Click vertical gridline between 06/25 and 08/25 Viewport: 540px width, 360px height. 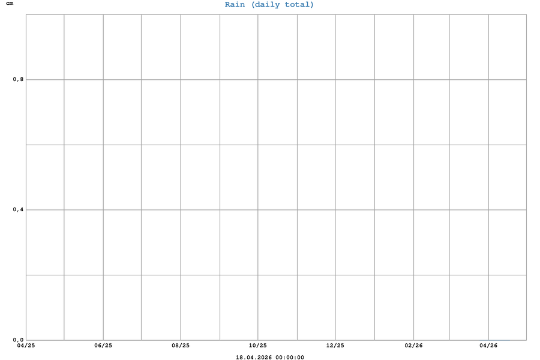coord(142,180)
